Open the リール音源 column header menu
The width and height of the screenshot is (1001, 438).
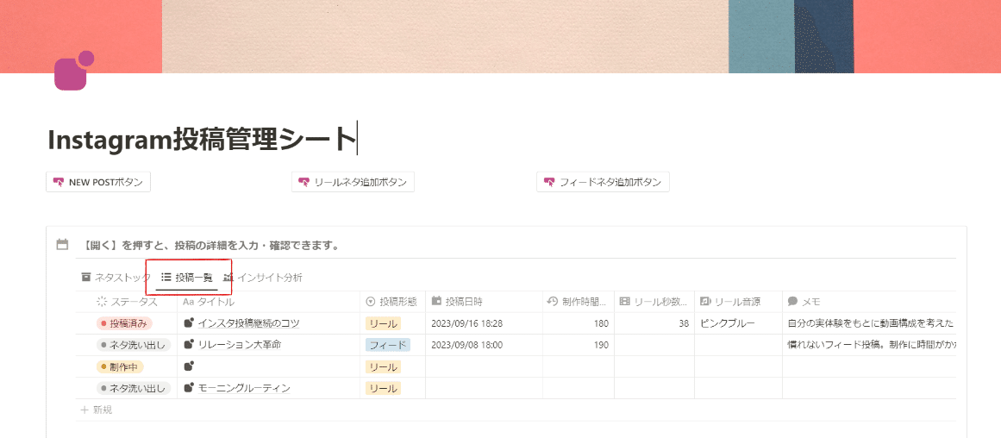739,302
